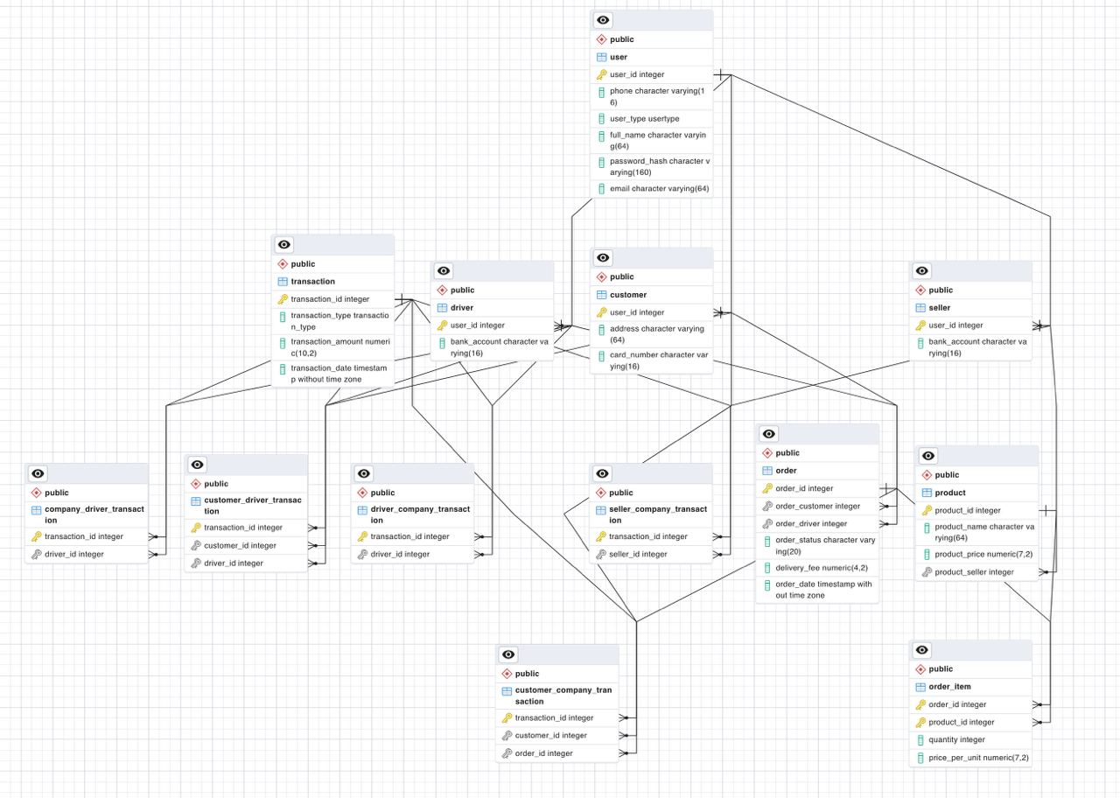
Task: Click the table icon beside transaction
Action: pyautogui.click(x=283, y=282)
